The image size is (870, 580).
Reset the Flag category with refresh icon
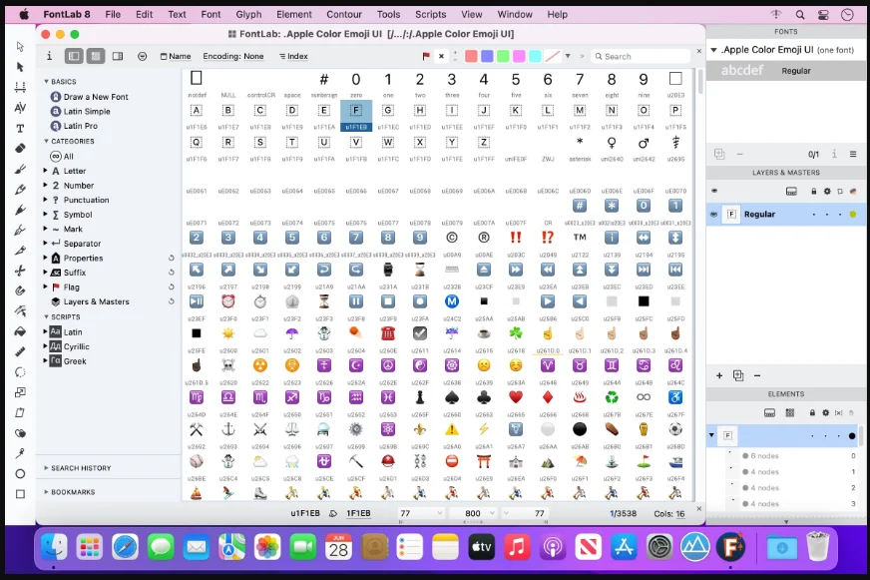[x=172, y=287]
